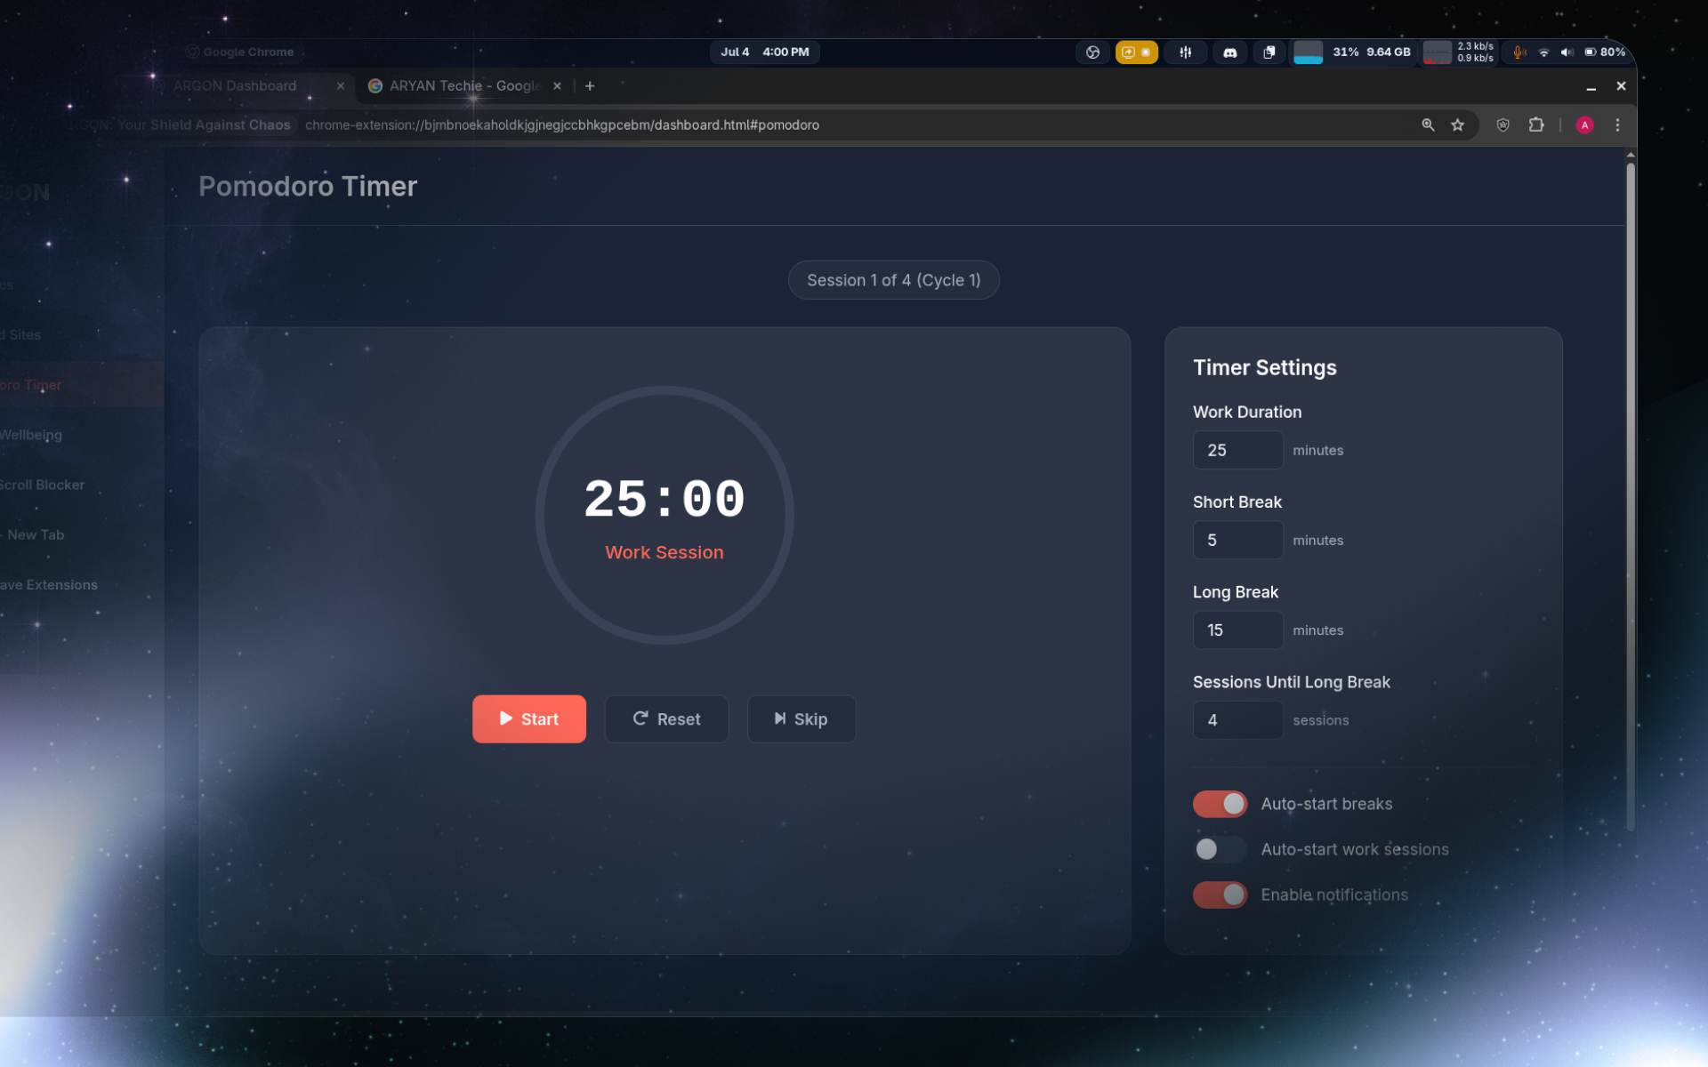The image size is (1708, 1067).
Task: Open Chrome three-dot menu
Action: coord(1617,125)
